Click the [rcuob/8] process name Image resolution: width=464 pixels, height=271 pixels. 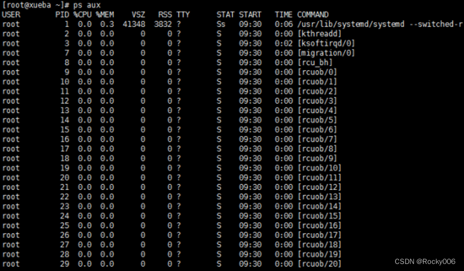[317, 149]
